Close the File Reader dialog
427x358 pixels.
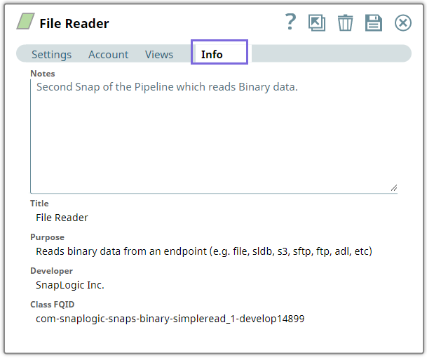(403, 22)
